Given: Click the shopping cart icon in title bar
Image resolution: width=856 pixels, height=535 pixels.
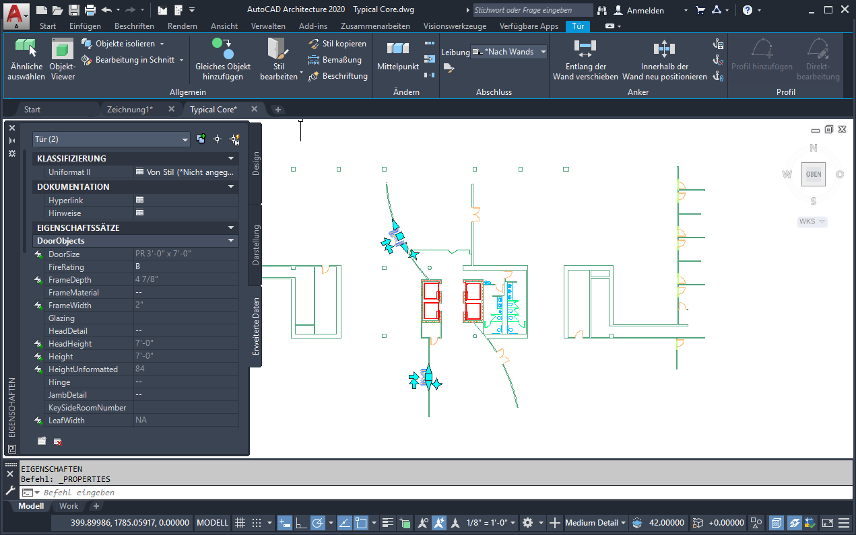Looking at the screenshot, I should (700, 10).
